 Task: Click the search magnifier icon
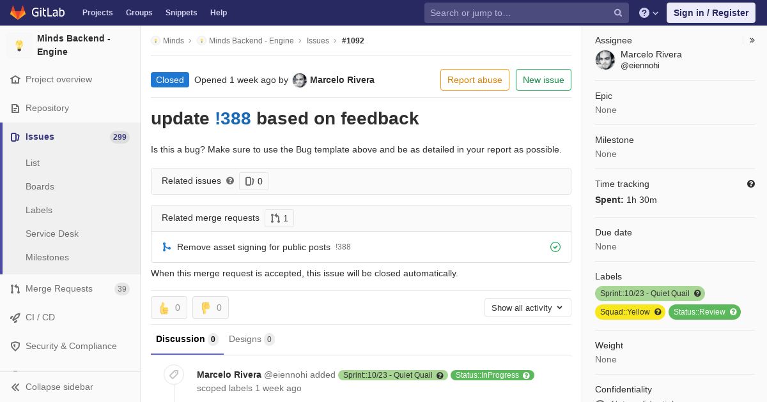pyautogui.click(x=618, y=13)
